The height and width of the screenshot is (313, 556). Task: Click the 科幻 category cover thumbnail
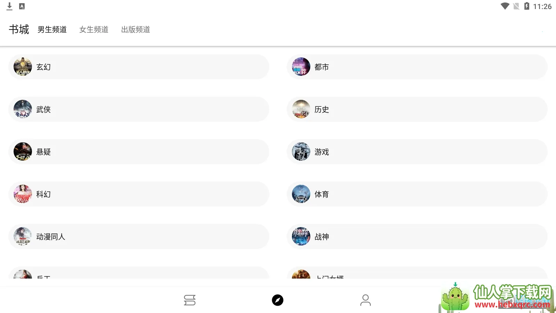click(23, 194)
